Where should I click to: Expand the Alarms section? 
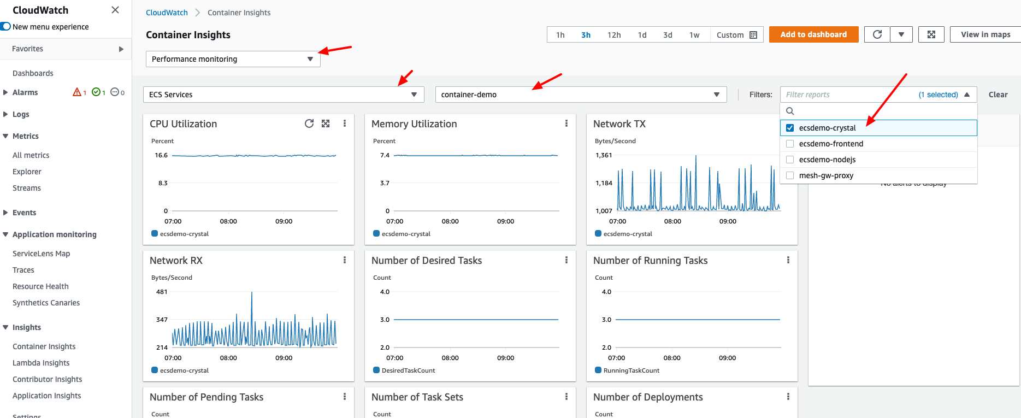tap(5, 92)
